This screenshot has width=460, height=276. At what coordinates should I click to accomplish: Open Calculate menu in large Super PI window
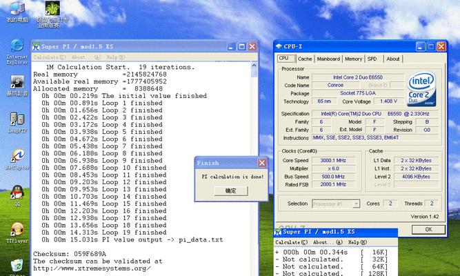[x=49, y=57]
